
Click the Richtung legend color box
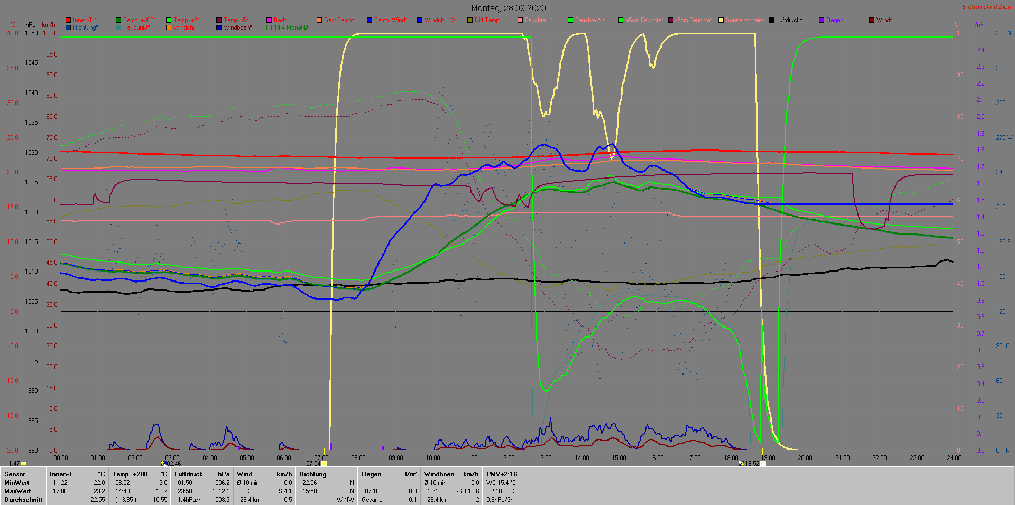68,27
